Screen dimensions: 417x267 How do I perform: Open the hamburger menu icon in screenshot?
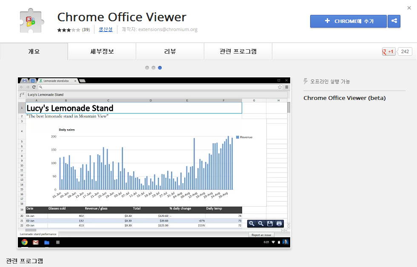[287, 87]
